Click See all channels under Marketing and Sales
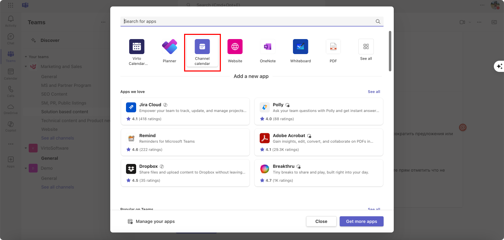Image resolution: width=504 pixels, height=240 pixels. coord(57,138)
